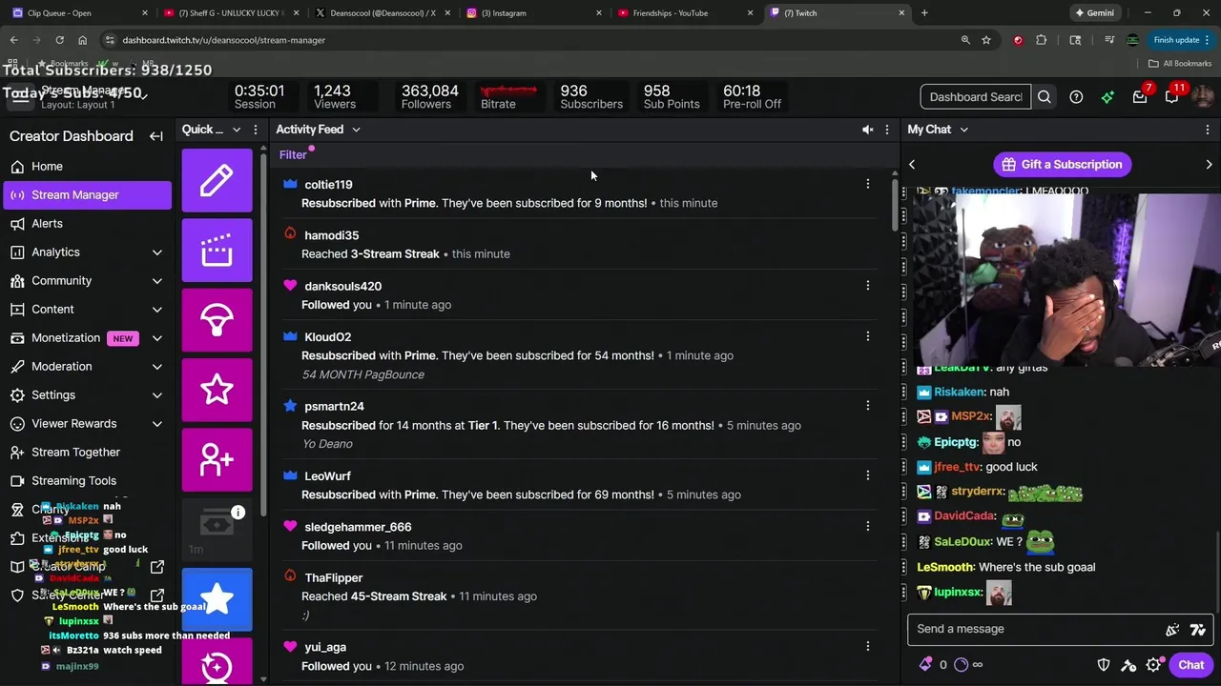Expand the Moderation sidebar section
The height and width of the screenshot is (686, 1221).
157,367
